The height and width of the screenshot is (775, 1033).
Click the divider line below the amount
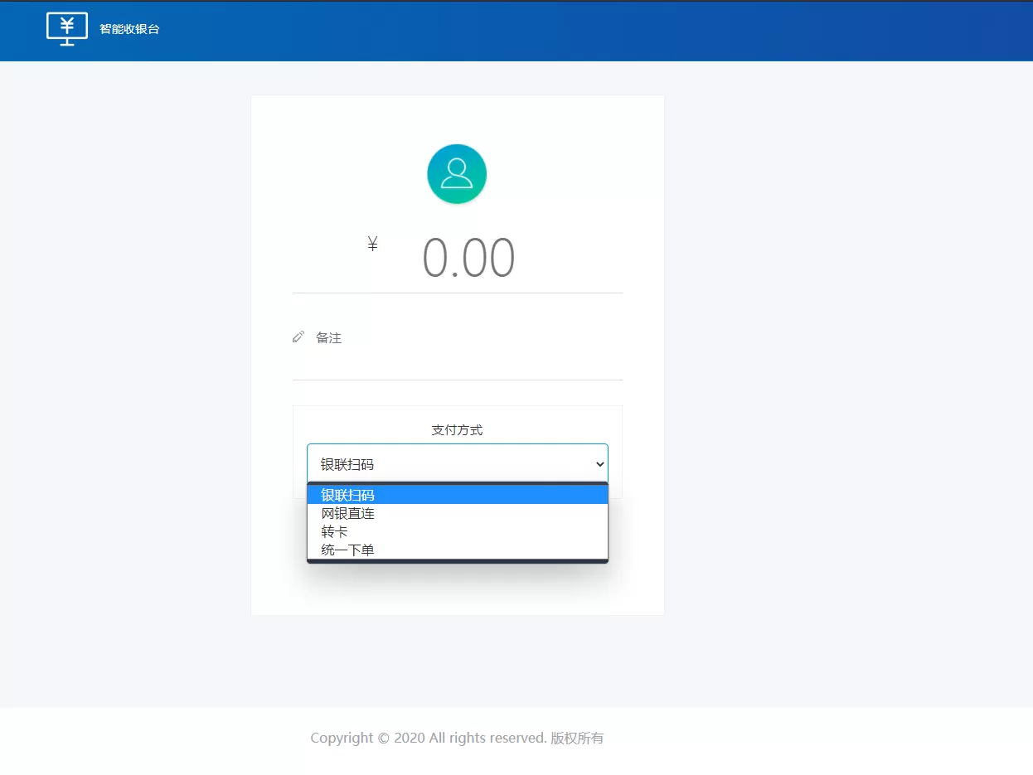coord(457,293)
